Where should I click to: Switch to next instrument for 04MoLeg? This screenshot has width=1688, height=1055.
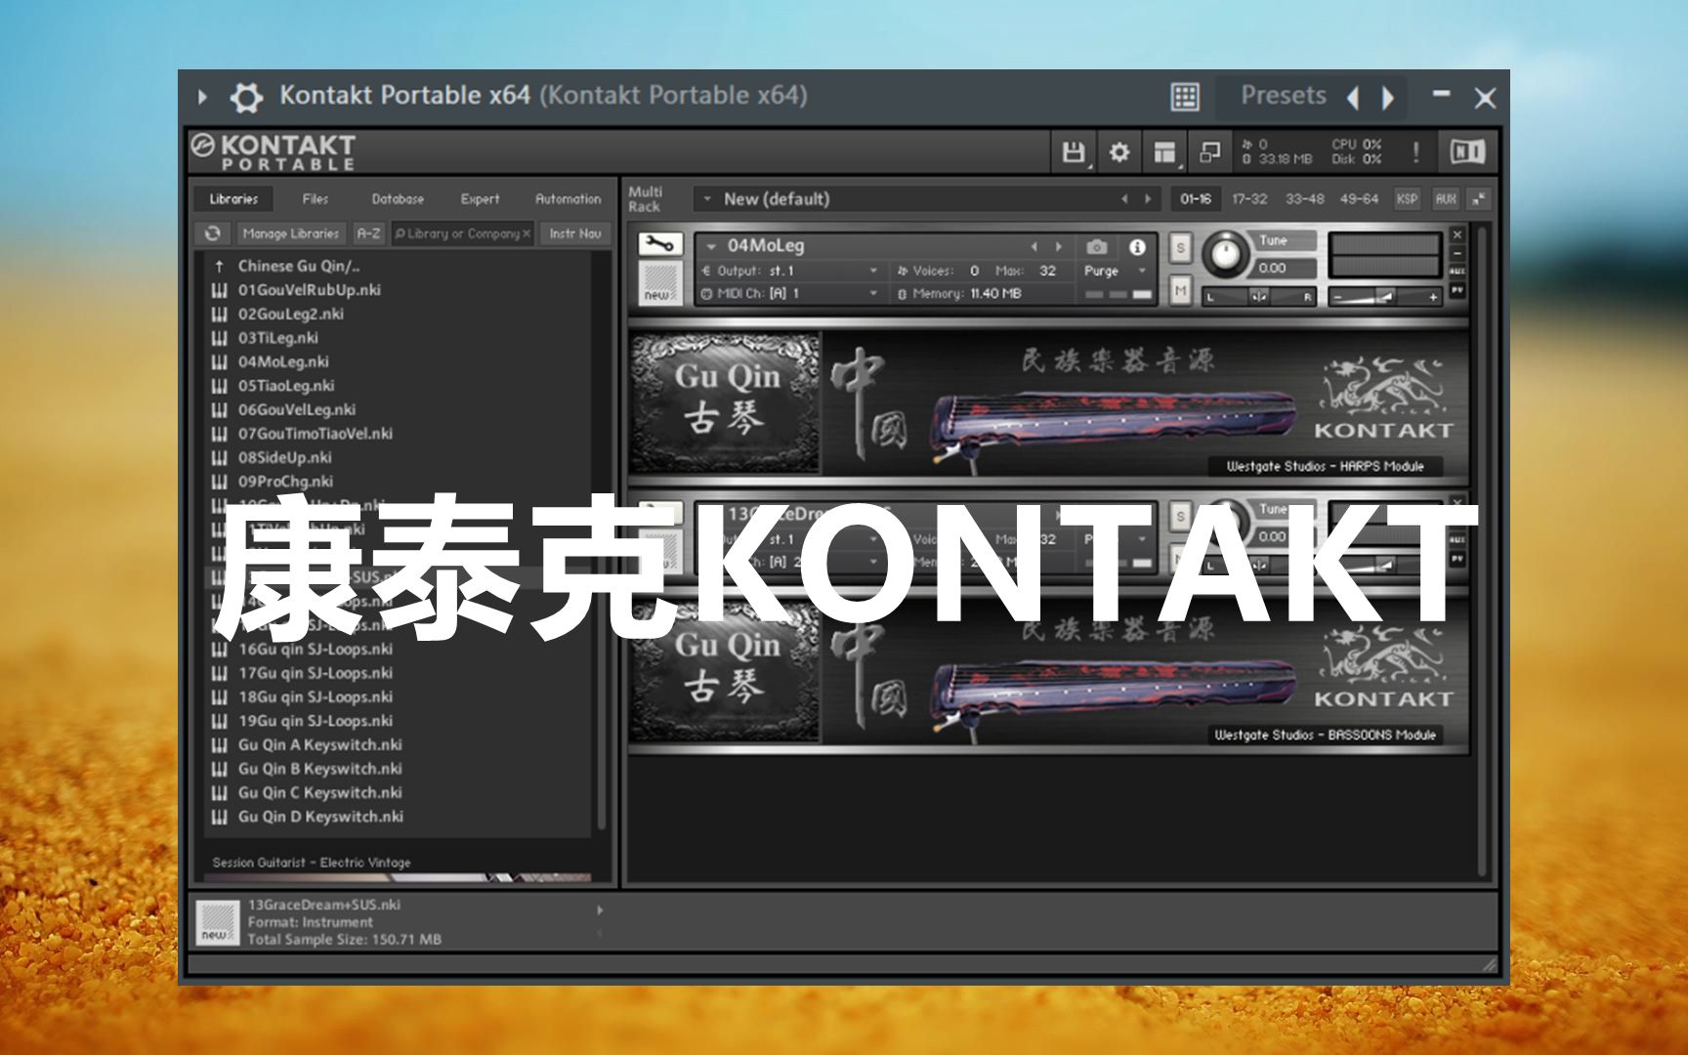[1058, 247]
